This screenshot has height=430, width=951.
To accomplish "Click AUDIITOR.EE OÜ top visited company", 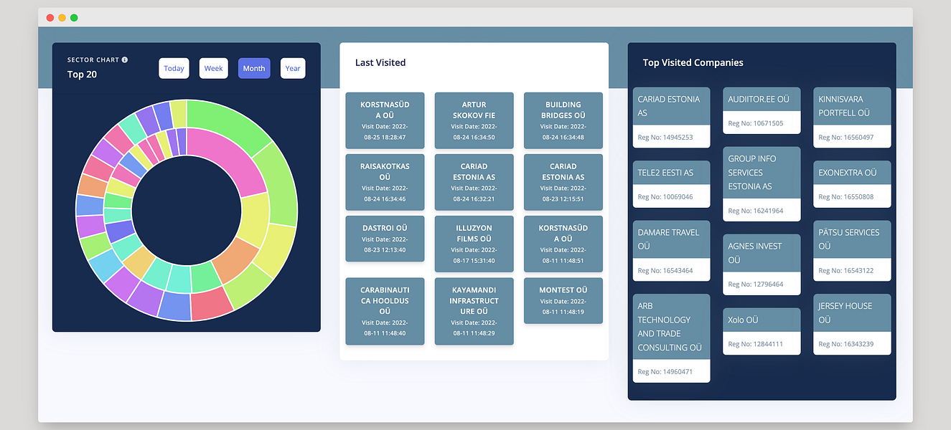I will [762, 111].
